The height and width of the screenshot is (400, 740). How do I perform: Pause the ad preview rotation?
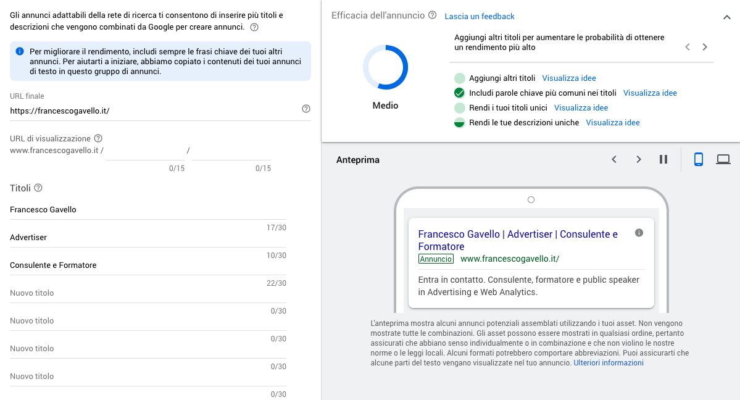663,160
